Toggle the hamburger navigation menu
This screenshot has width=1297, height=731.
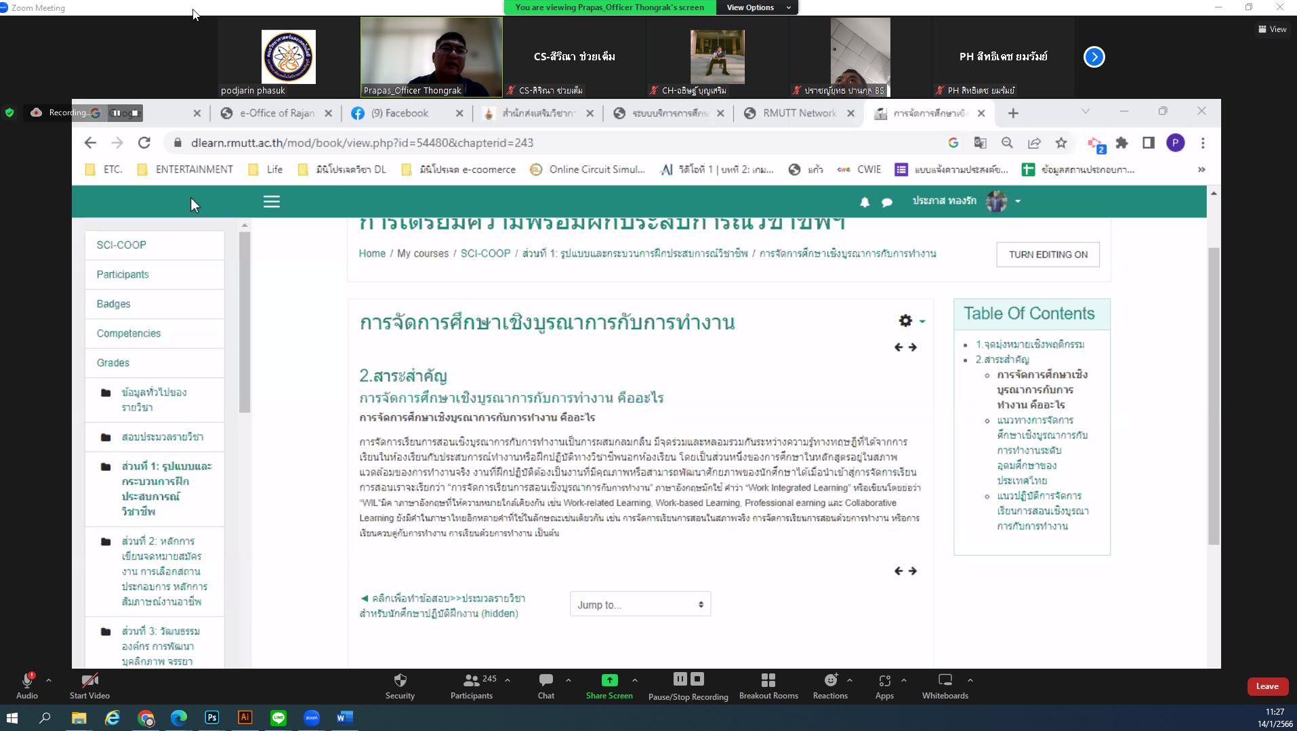point(272,202)
